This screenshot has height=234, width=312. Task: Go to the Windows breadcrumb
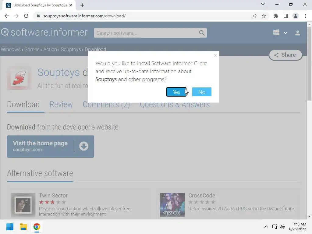coord(11,49)
